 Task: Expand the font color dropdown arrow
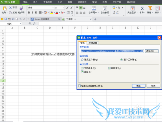(60, 13)
